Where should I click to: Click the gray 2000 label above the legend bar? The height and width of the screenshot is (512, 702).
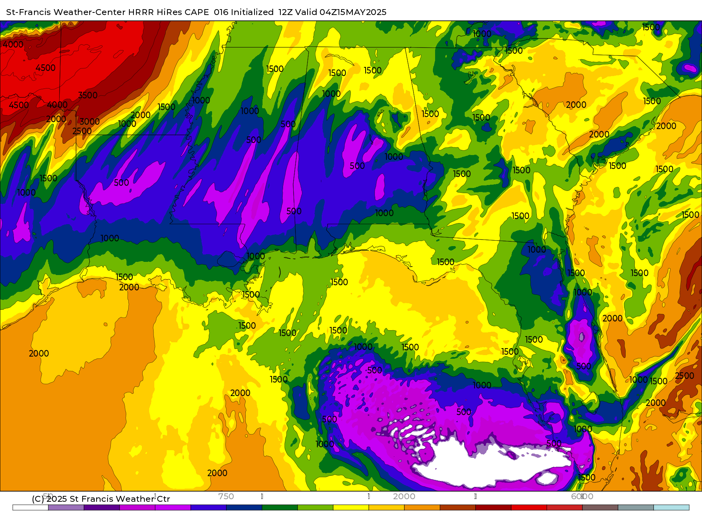pos(404,496)
